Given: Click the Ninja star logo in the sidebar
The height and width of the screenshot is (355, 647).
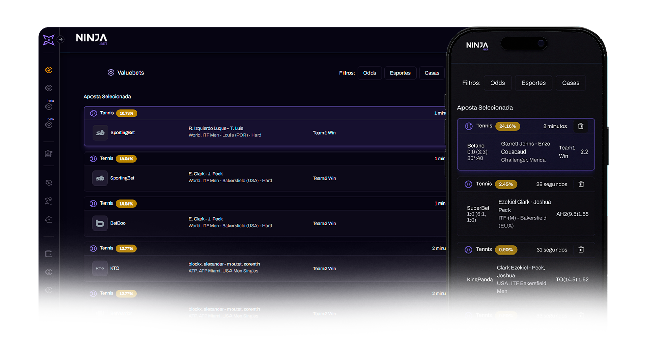Looking at the screenshot, I should [x=49, y=40].
